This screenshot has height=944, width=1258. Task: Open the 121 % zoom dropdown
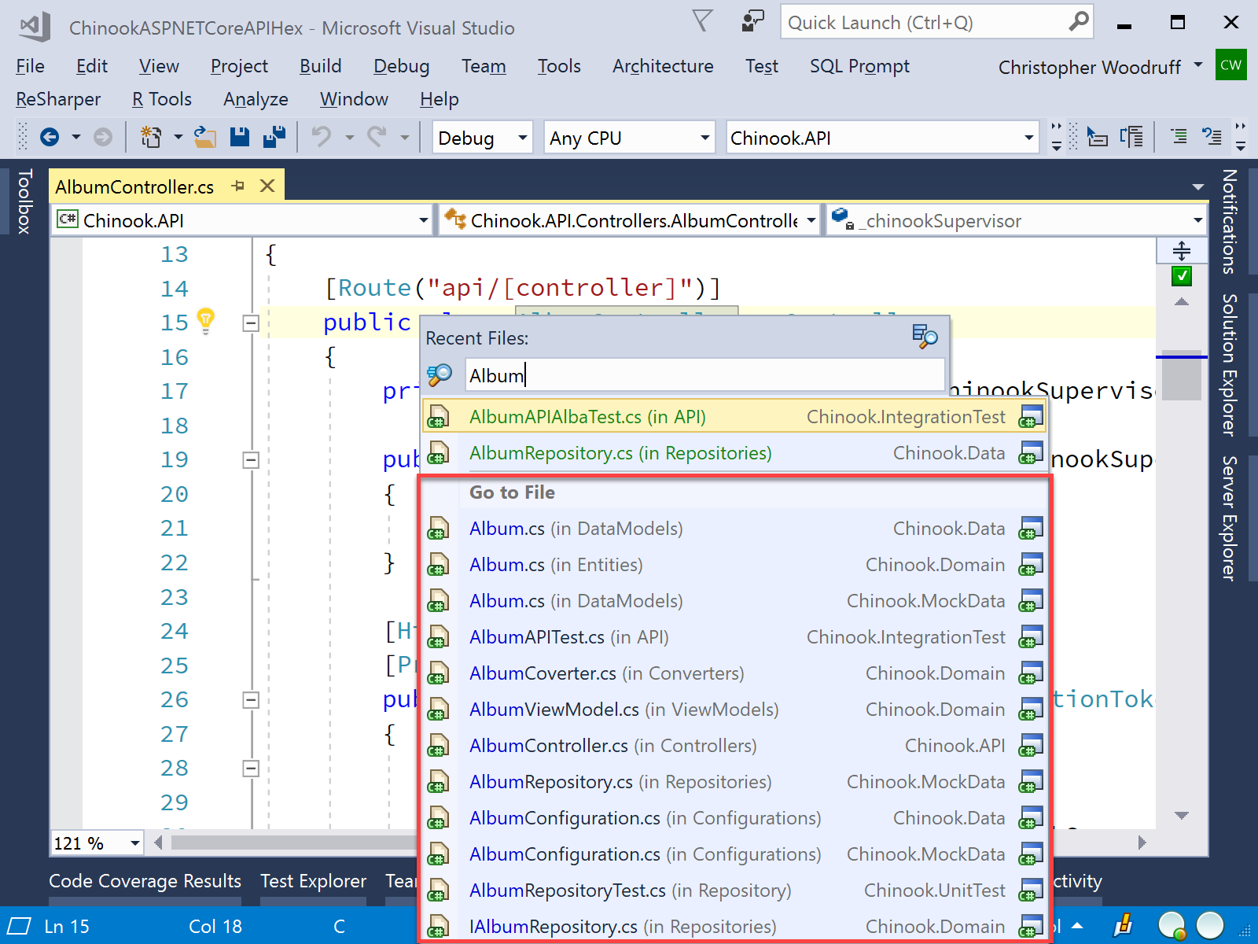(x=97, y=843)
